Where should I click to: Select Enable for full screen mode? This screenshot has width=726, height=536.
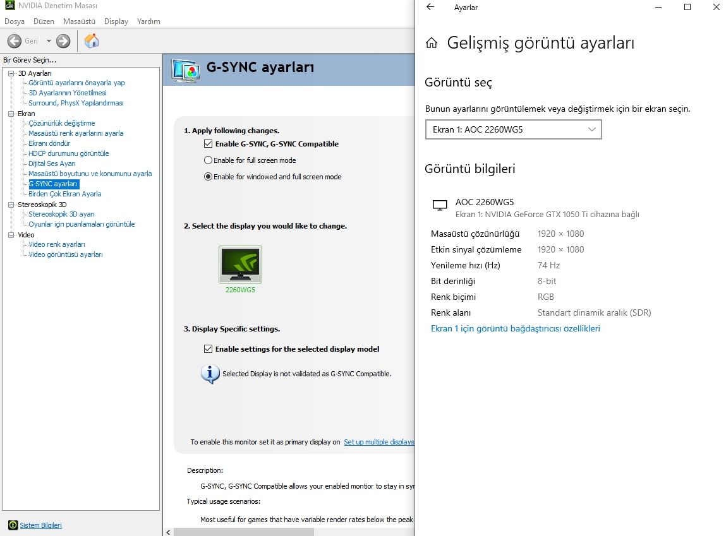pyautogui.click(x=209, y=160)
